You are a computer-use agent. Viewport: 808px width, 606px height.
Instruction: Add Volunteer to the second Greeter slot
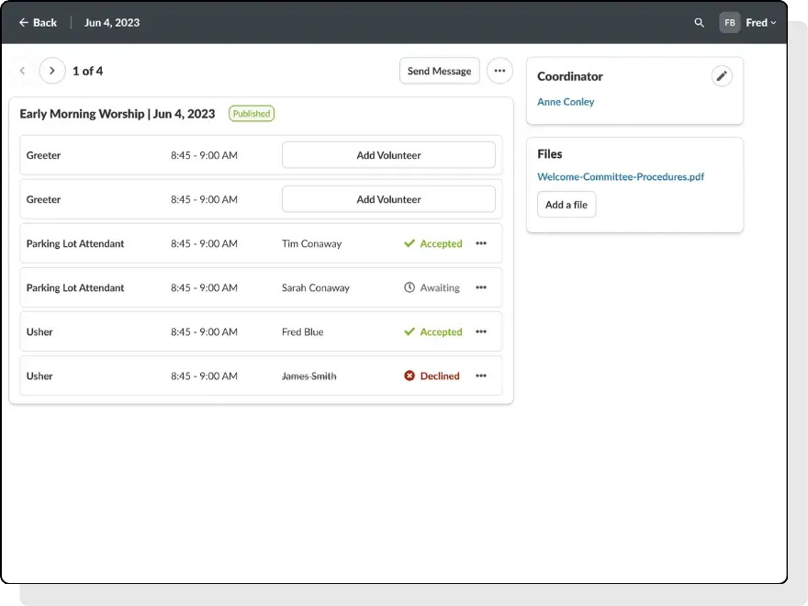[x=388, y=199]
